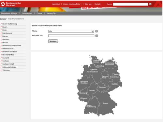163x122 pixels.
Task: Open the Thema dropdown arrow
Action: coord(93,31)
